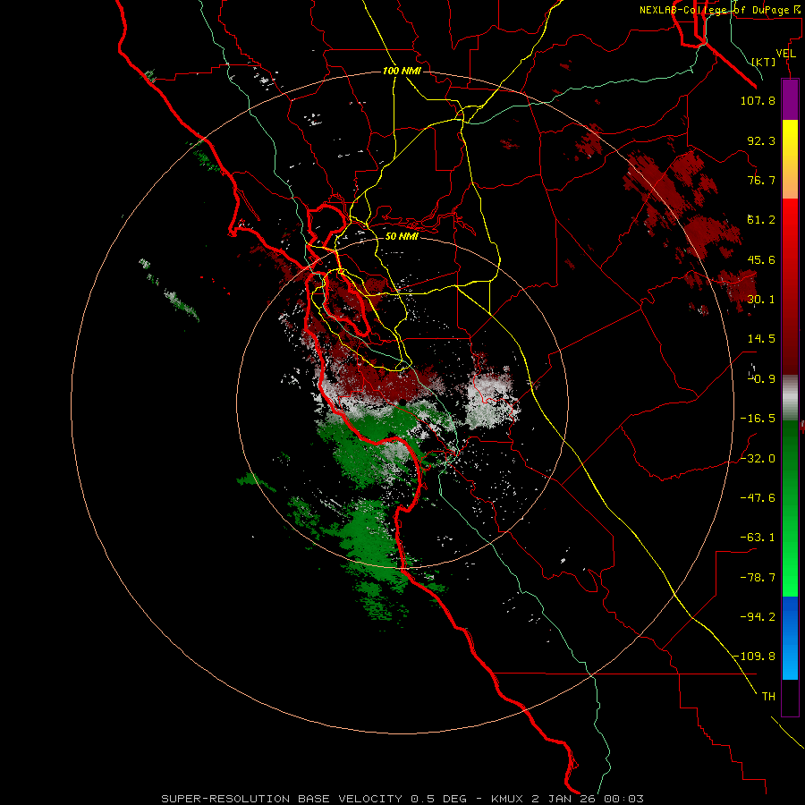Click the 14.5 velocity scale value
Viewport: 805px width, 805px height.
[x=761, y=339]
